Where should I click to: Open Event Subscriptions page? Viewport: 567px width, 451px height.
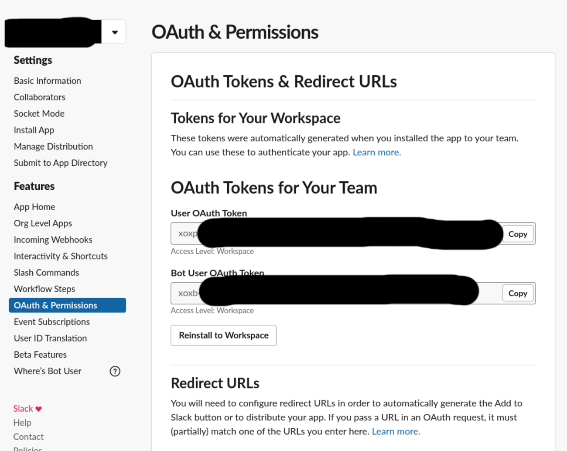tap(52, 322)
